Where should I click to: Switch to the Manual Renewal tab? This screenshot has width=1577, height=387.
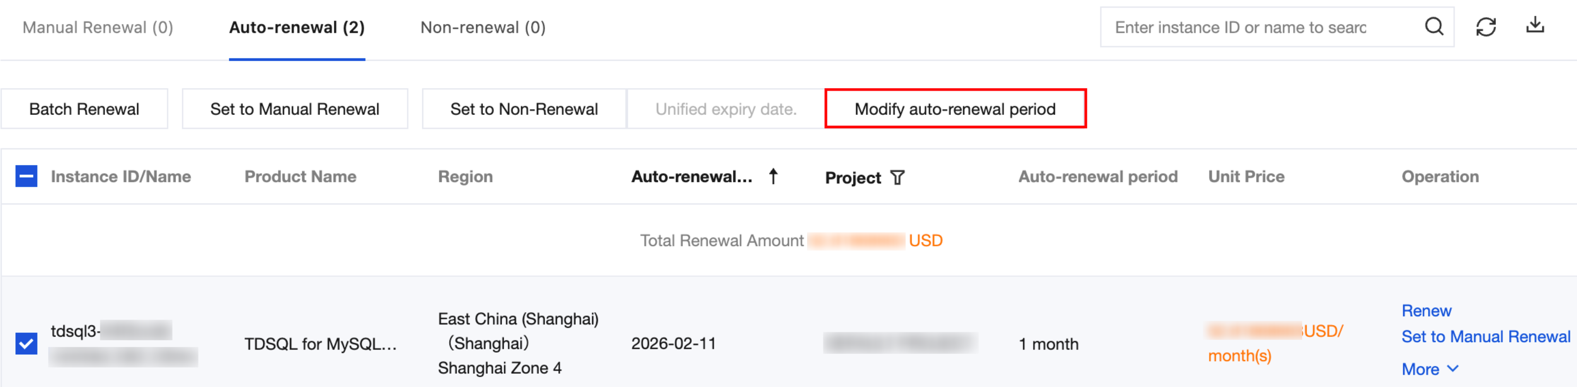coord(98,28)
